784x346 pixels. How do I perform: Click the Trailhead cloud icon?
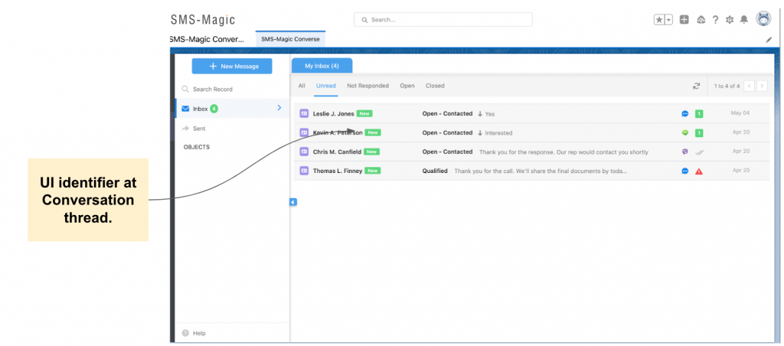pos(701,19)
